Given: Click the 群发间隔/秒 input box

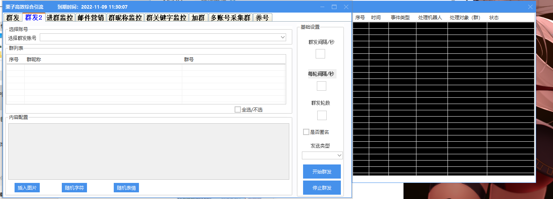Looking at the screenshot, I should [x=320, y=54].
